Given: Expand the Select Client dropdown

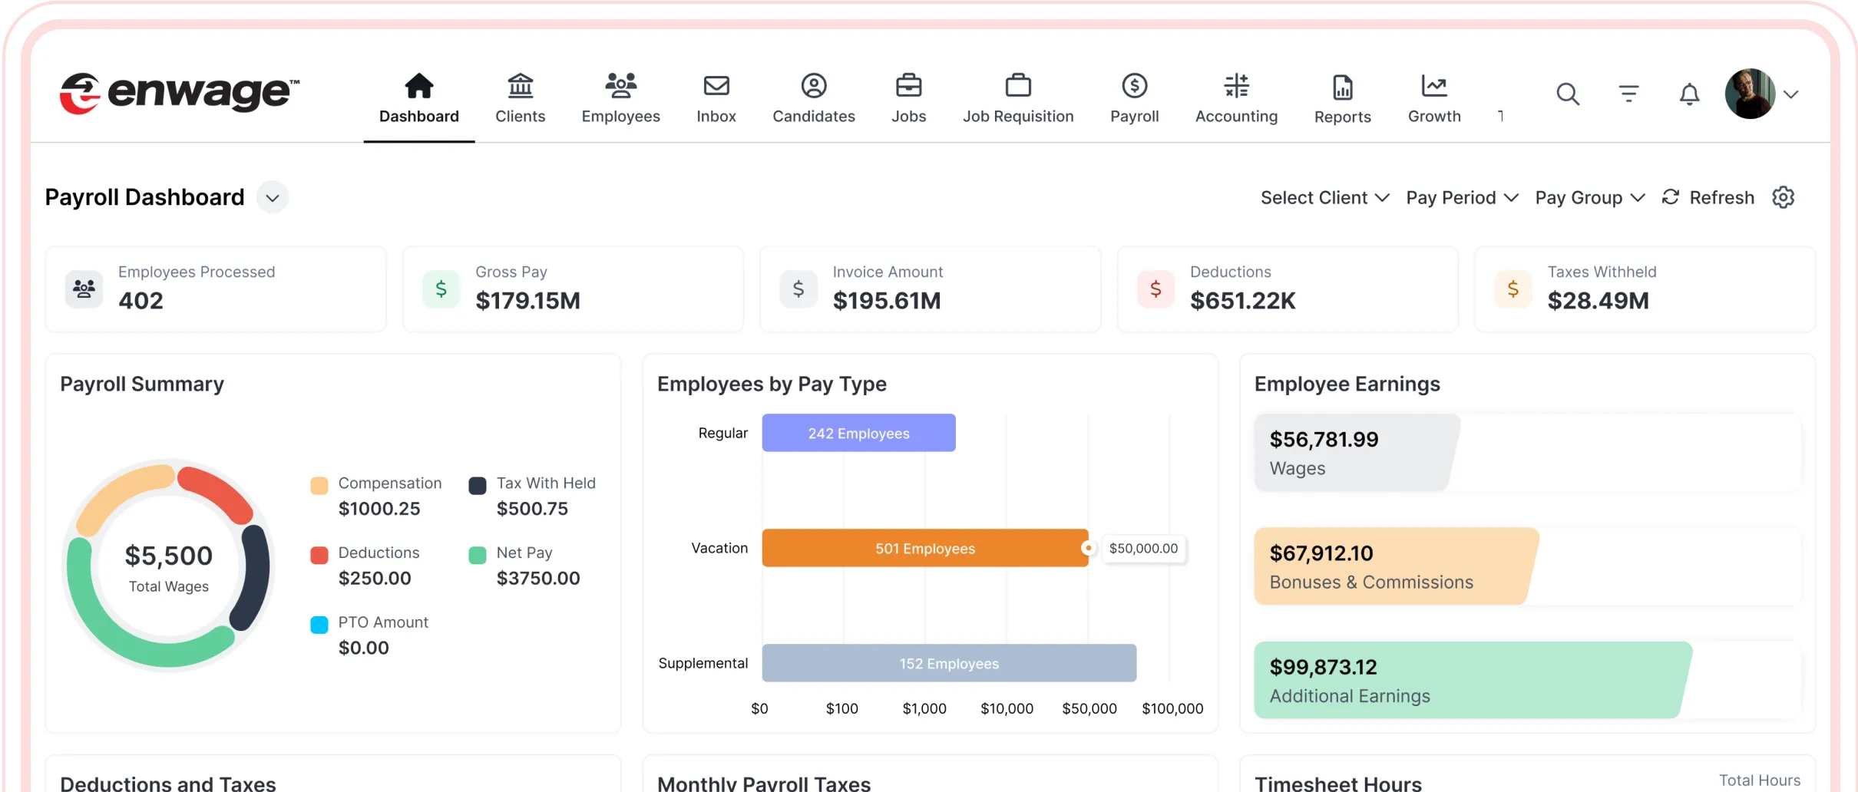Looking at the screenshot, I should (1324, 198).
